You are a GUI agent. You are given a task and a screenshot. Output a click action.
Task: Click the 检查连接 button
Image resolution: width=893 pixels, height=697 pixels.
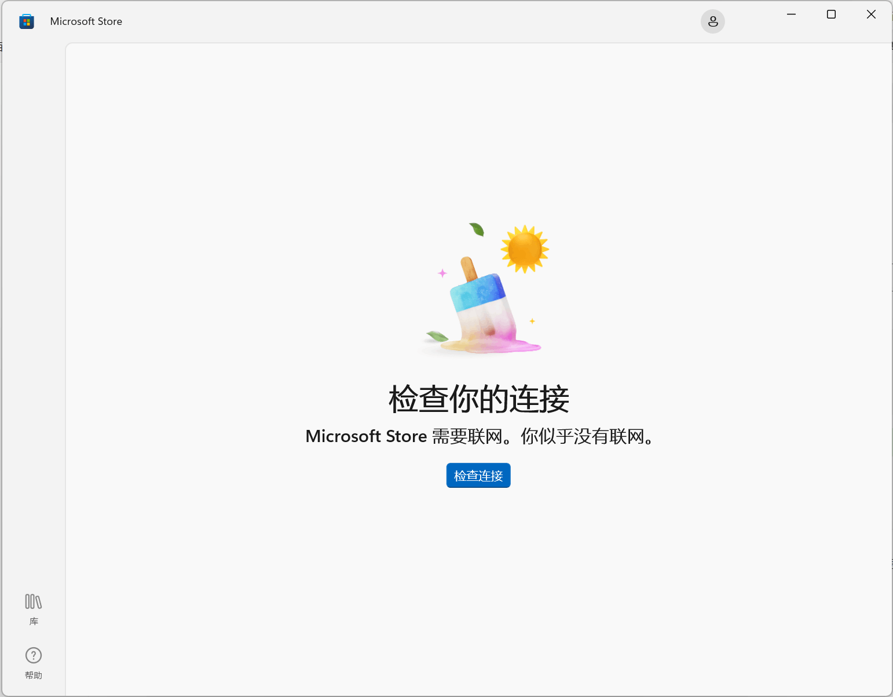(x=478, y=476)
